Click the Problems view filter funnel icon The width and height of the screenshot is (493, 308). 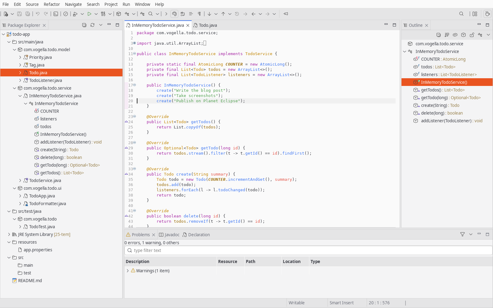(462, 234)
